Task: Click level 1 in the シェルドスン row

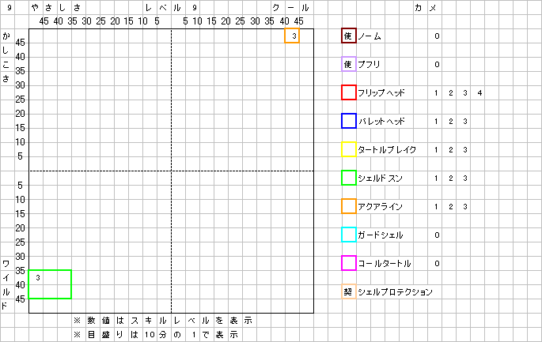Action: pyautogui.click(x=436, y=179)
